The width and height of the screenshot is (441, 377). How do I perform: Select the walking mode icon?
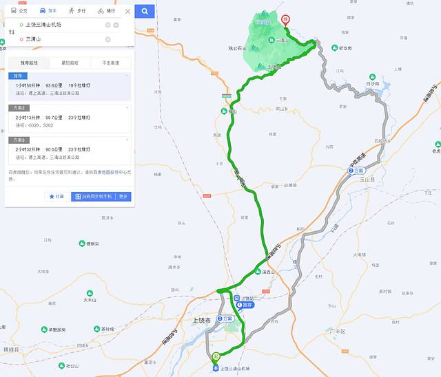click(72, 11)
